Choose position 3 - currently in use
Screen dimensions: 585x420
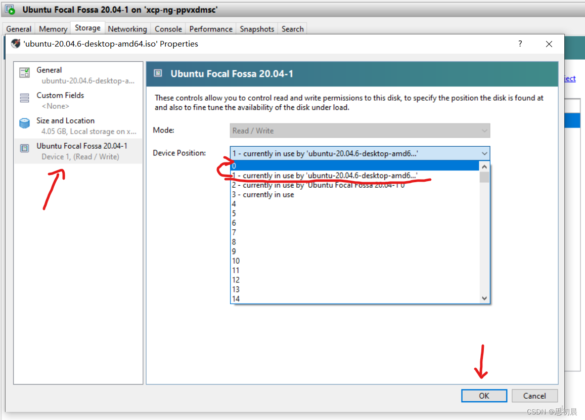(x=355, y=194)
